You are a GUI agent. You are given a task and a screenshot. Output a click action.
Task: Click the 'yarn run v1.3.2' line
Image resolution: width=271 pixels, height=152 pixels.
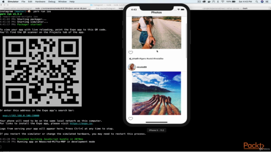click(x=11, y=14)
